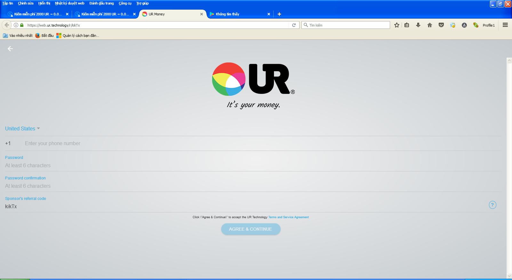Close the Không tìm thấy tab
Image resolution: width=512 pixels, height=280 pixels.
coord(269,14)
